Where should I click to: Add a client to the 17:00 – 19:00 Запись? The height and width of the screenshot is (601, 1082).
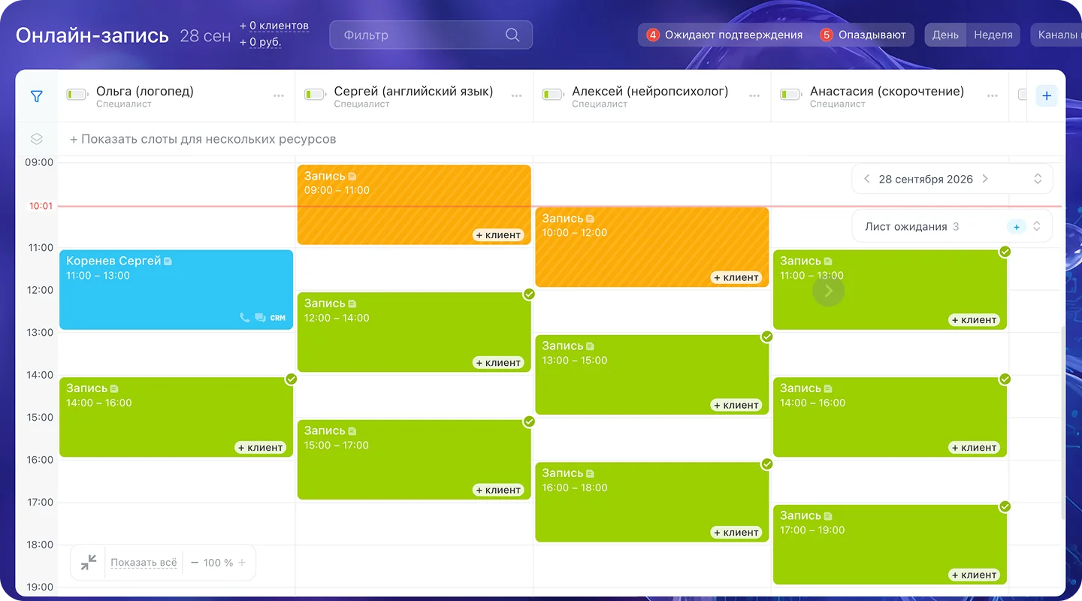pos(975,575)
